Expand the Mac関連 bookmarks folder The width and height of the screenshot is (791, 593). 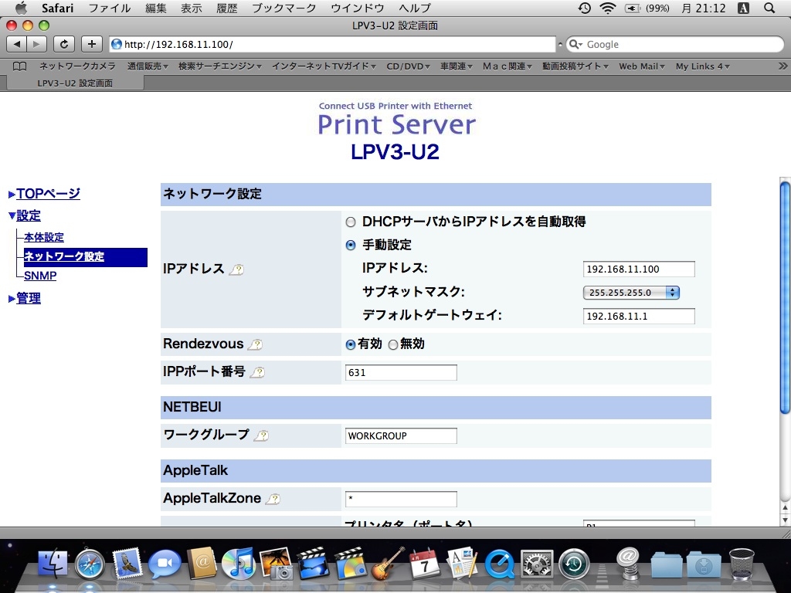click(x=507, y=66)
